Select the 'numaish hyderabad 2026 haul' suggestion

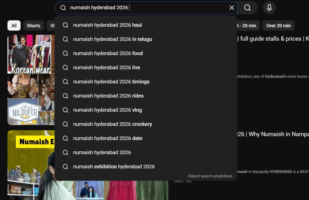coord(107,25)
